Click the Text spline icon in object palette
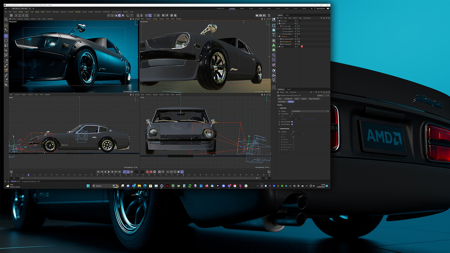Viewport: 450px width, 253px height. point(274,35)
